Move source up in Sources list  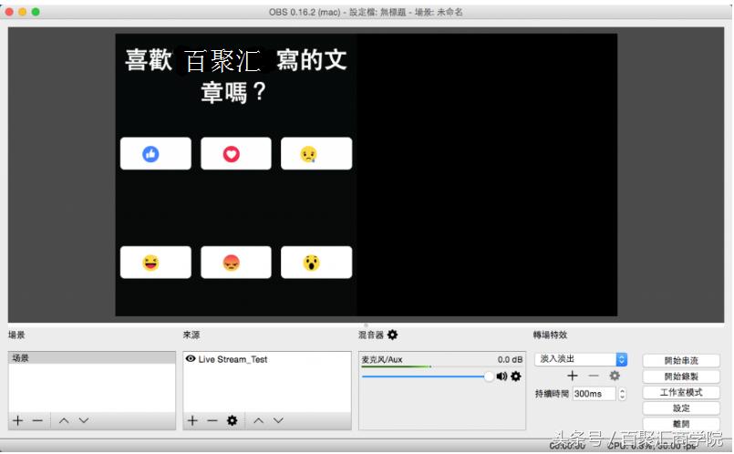pos(258,421)
